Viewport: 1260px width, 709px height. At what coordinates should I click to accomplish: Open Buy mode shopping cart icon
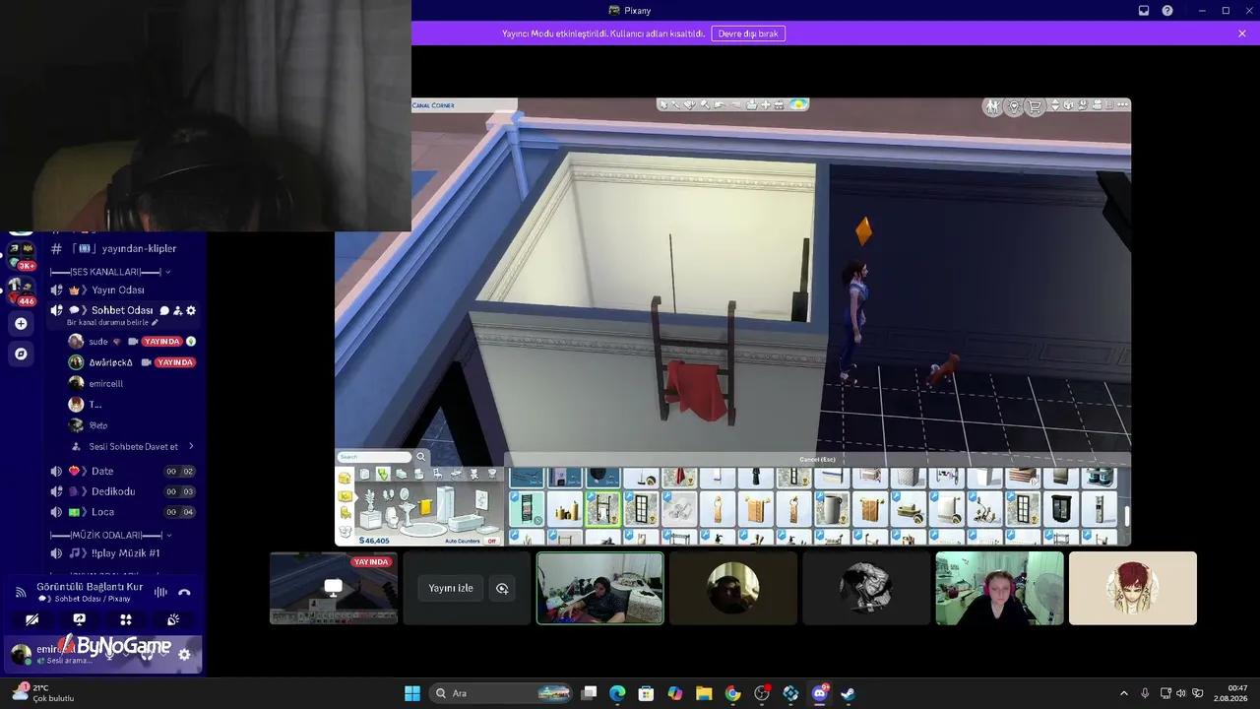click(1035, 106)
